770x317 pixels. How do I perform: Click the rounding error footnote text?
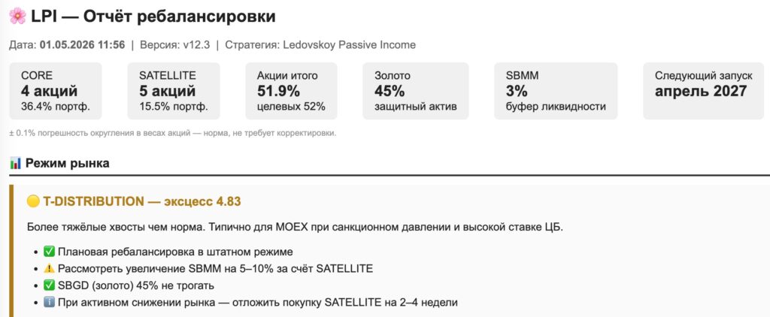click(172, 133)
